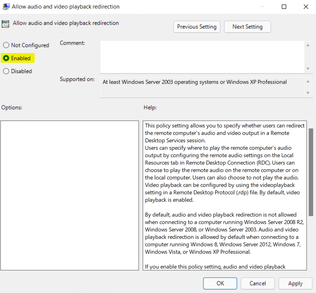Click Comment box scroll down arrow
Screen dimensions: 316x293
[308, 69]
